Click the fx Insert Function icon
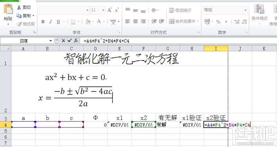This screenshot has width=277, height=147. click(76, 41)
